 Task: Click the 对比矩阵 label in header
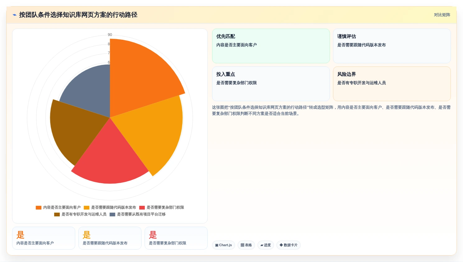pyautogui.click(x=442, y=15)
